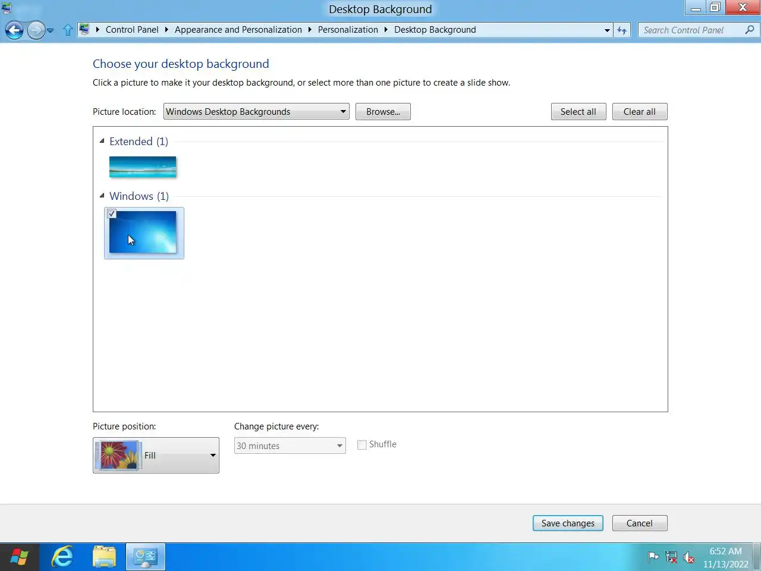Open the Start button on taskbar
Image resolution: width=761 pixels, height=571 pixels.
pyautogui.click(x=19, y=557)
